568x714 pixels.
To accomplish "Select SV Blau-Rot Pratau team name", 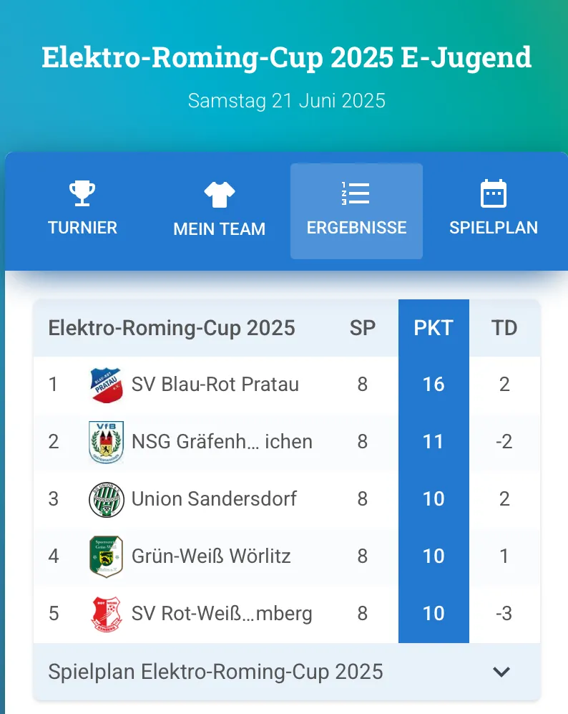I will pos(215,385).
